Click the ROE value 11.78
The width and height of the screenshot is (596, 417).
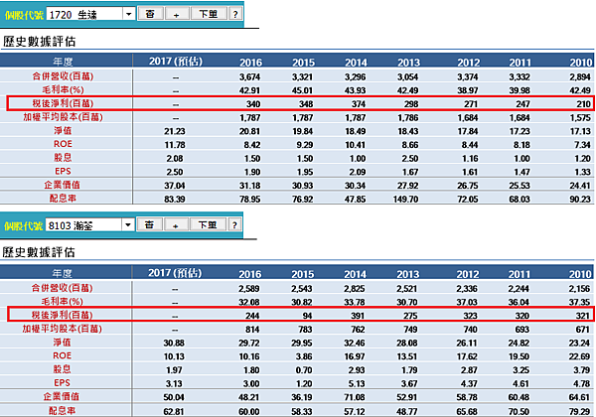click(175, 145)
